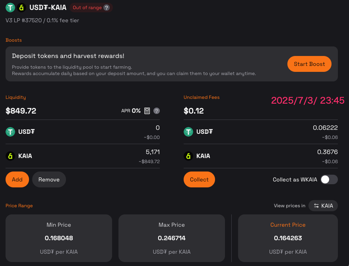This screenshot has height=266, width=349.
Task: Click the Unclaimed Fees heading
Action: pos(202,97)
